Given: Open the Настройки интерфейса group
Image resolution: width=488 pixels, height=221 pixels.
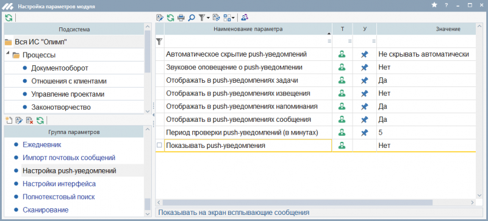Looking at the screenshot, I should [x=59, y=184].
